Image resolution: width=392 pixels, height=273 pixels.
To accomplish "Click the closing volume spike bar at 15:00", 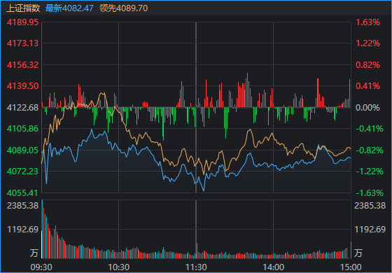I will pos(351,250).
